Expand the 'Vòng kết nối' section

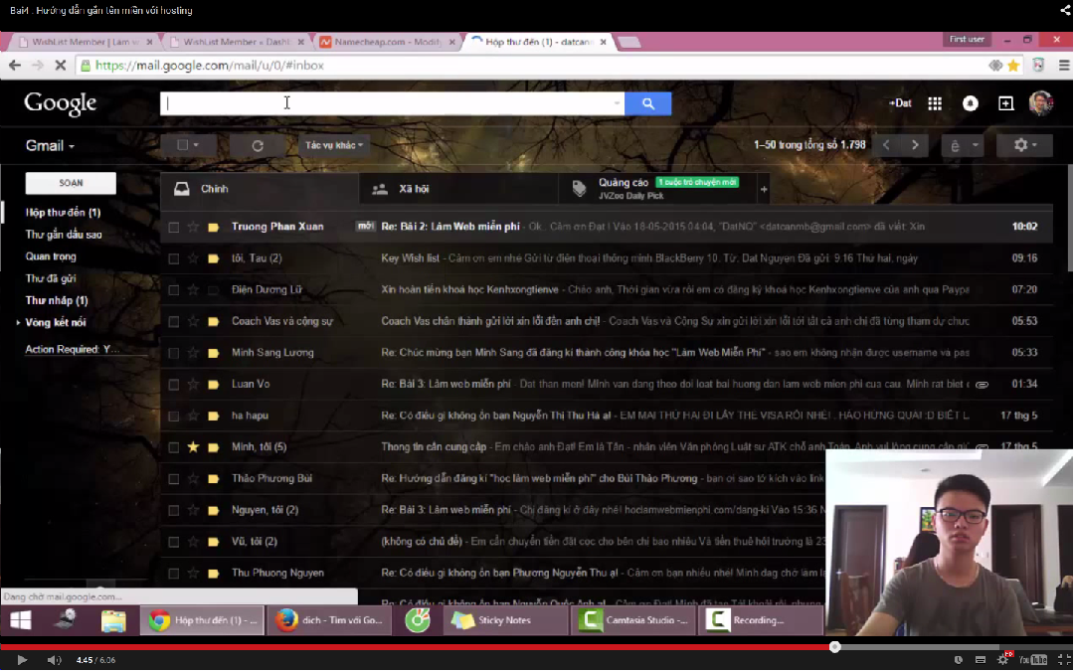[18, 323]
